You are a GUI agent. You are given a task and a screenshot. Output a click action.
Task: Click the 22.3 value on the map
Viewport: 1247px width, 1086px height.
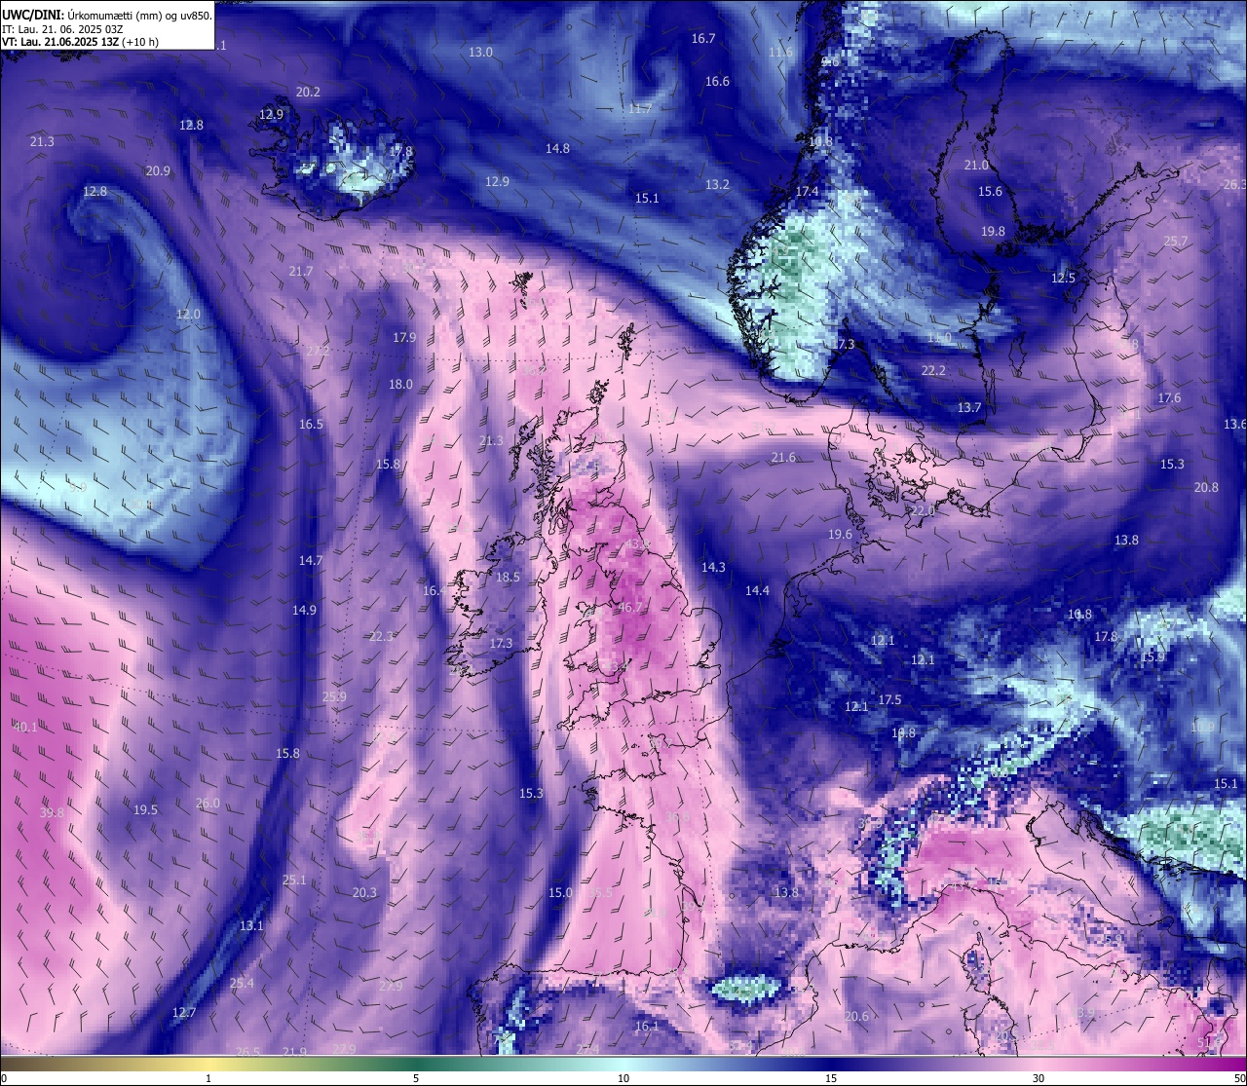click(x=381, y=636)
